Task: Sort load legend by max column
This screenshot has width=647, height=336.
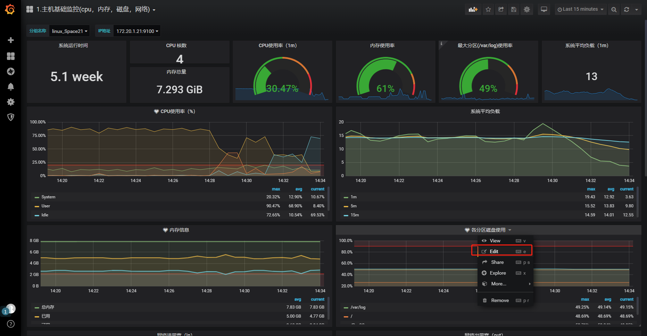Action: [x=591, y=189]
